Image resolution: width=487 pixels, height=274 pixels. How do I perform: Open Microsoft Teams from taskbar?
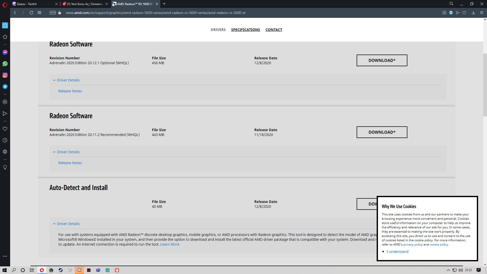[x=98, y=270]
